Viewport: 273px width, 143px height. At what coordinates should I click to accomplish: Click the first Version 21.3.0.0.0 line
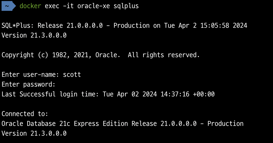point(34,35)
